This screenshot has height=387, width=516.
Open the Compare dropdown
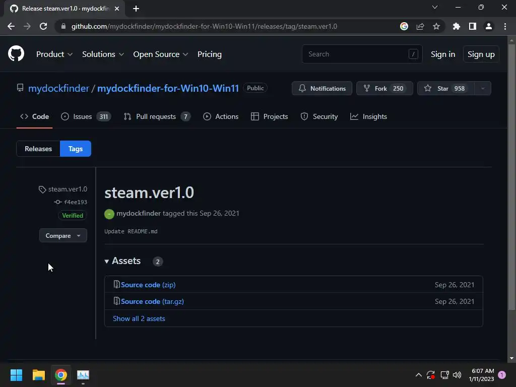63,236
